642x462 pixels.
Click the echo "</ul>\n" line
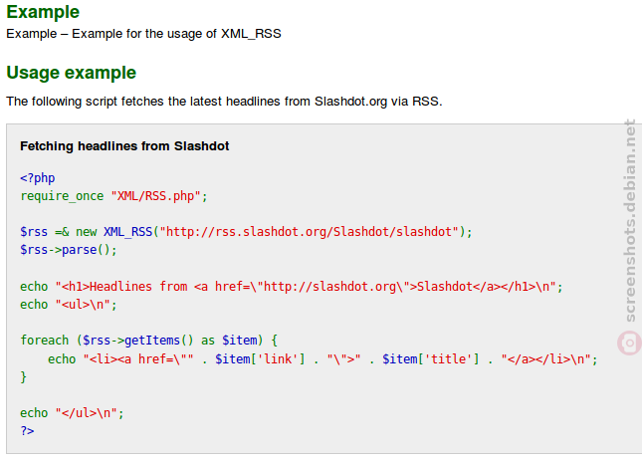click(x=72, y=413)
